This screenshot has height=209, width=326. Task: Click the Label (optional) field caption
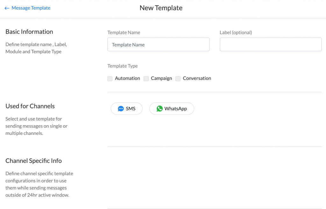pyautogui.click(x=236, y=32)
